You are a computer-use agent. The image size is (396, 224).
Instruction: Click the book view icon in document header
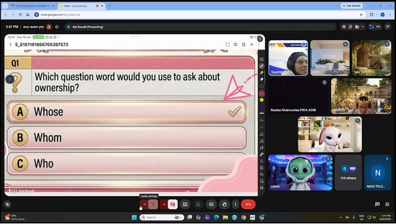coord(235,44)
